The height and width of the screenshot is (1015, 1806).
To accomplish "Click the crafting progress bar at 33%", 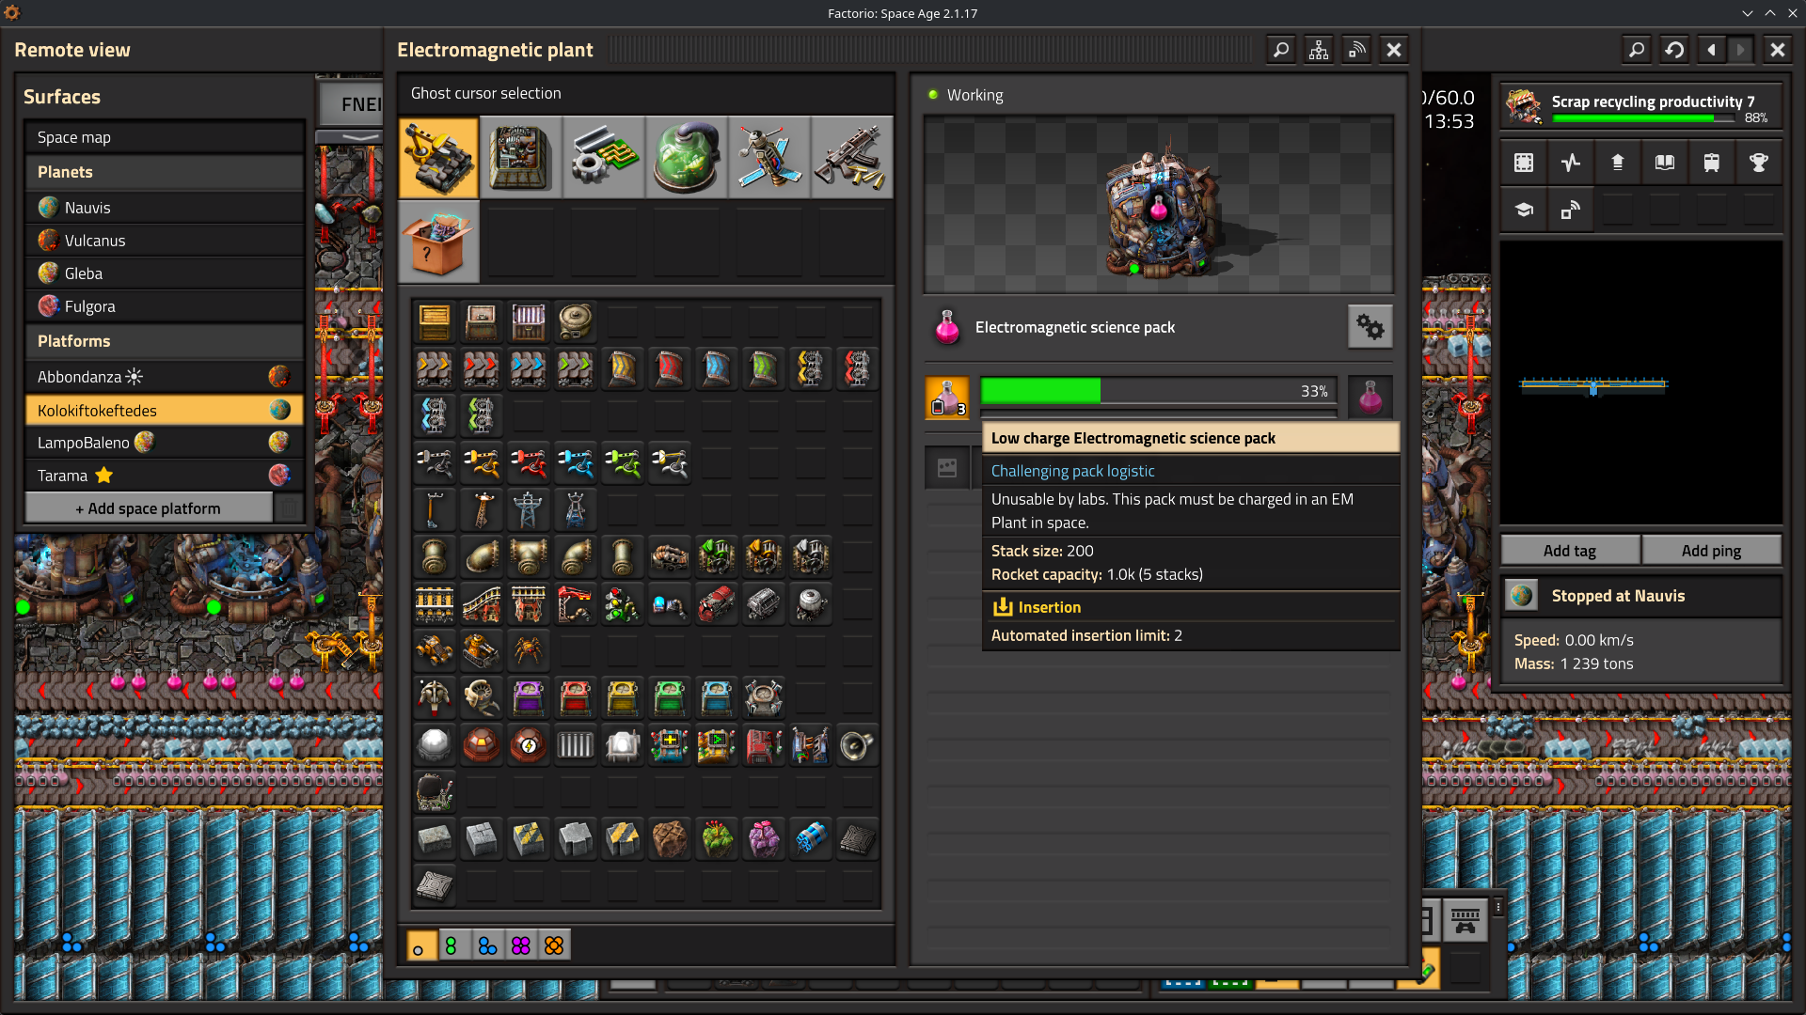I will 1158,391.
